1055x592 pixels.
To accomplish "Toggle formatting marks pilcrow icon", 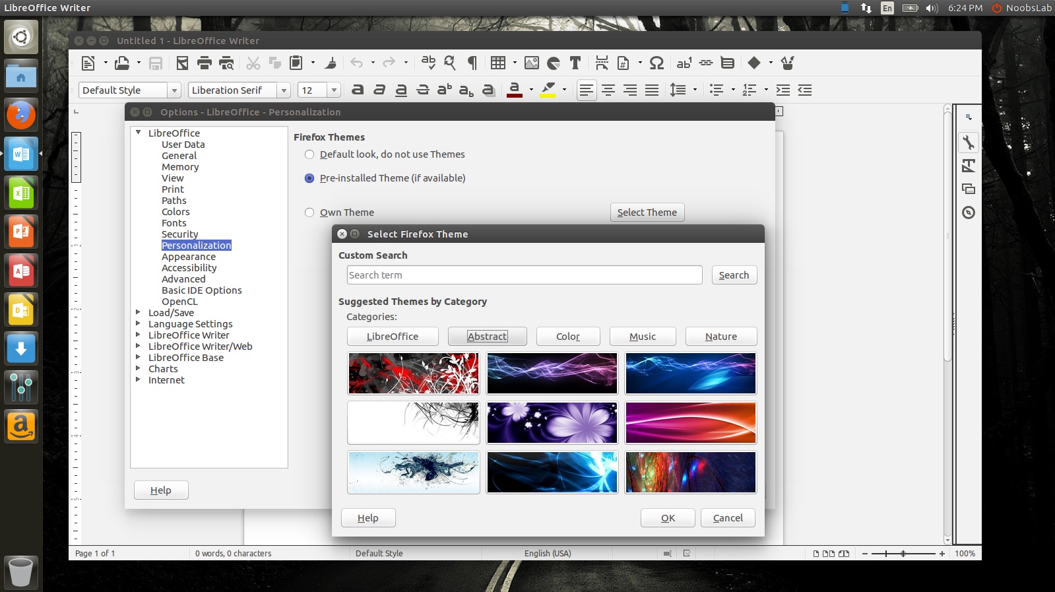I will point(472,63).
